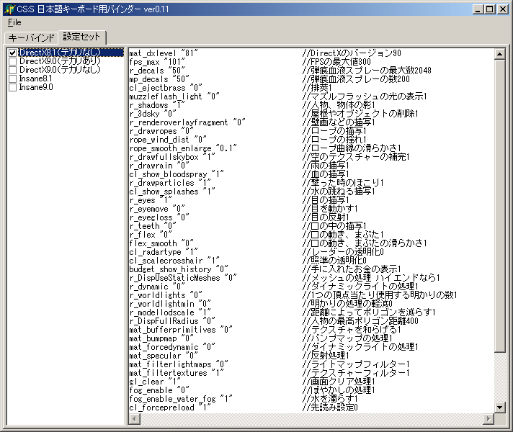The height and width of the screenshot is (432, 513).
Task: Click the scrollbar up arrow in settings pane
Action: point(500,54)
